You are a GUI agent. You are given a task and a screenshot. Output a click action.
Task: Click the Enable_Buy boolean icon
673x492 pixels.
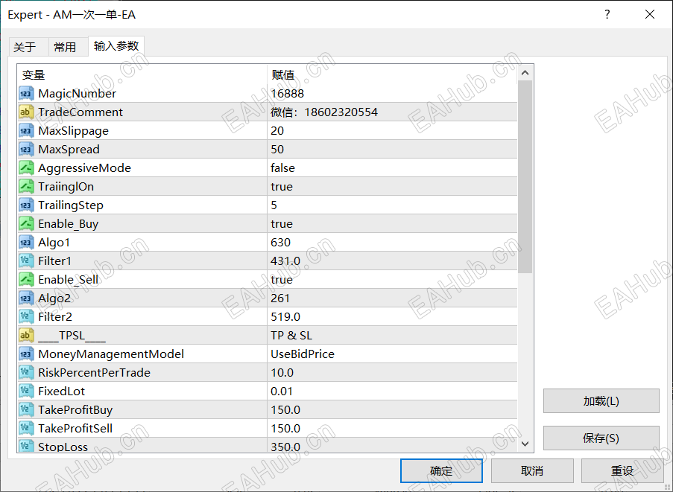(x=26, y=224)
